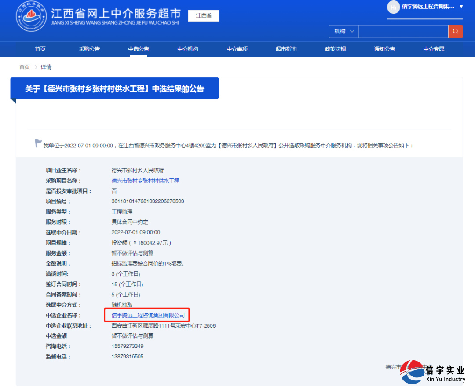Click the flag icon beside the announcement text

pyautogui.click(x=38, y=142)
